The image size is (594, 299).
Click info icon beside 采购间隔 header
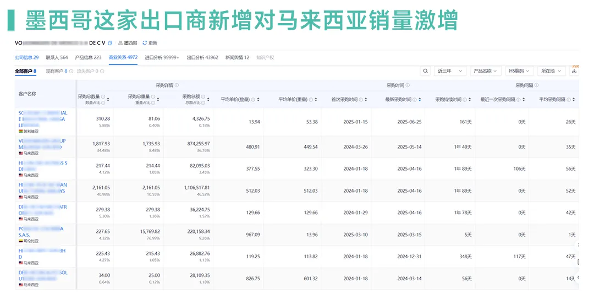click(536, 85)
